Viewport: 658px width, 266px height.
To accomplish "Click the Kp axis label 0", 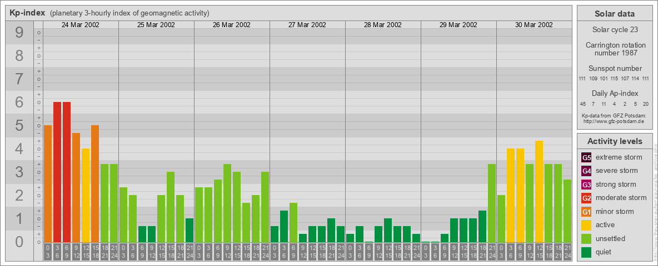I will pos(19,242).
